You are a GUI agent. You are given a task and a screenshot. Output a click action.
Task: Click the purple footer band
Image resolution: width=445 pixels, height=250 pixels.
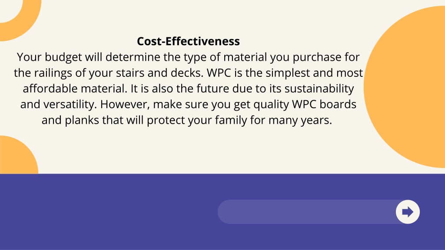[x=222, y=212]
